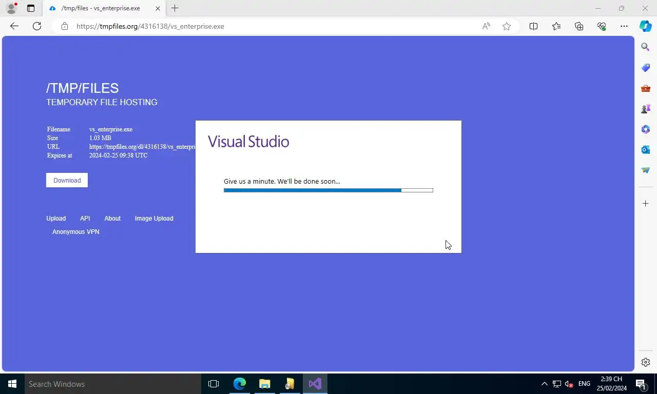Open the Upload link
Viewport: 657px width, 394px height.
56,219
